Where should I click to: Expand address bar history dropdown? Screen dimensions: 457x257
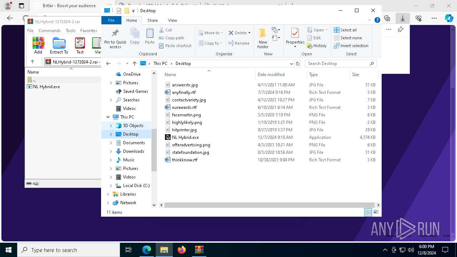click(x=292, y=64)
